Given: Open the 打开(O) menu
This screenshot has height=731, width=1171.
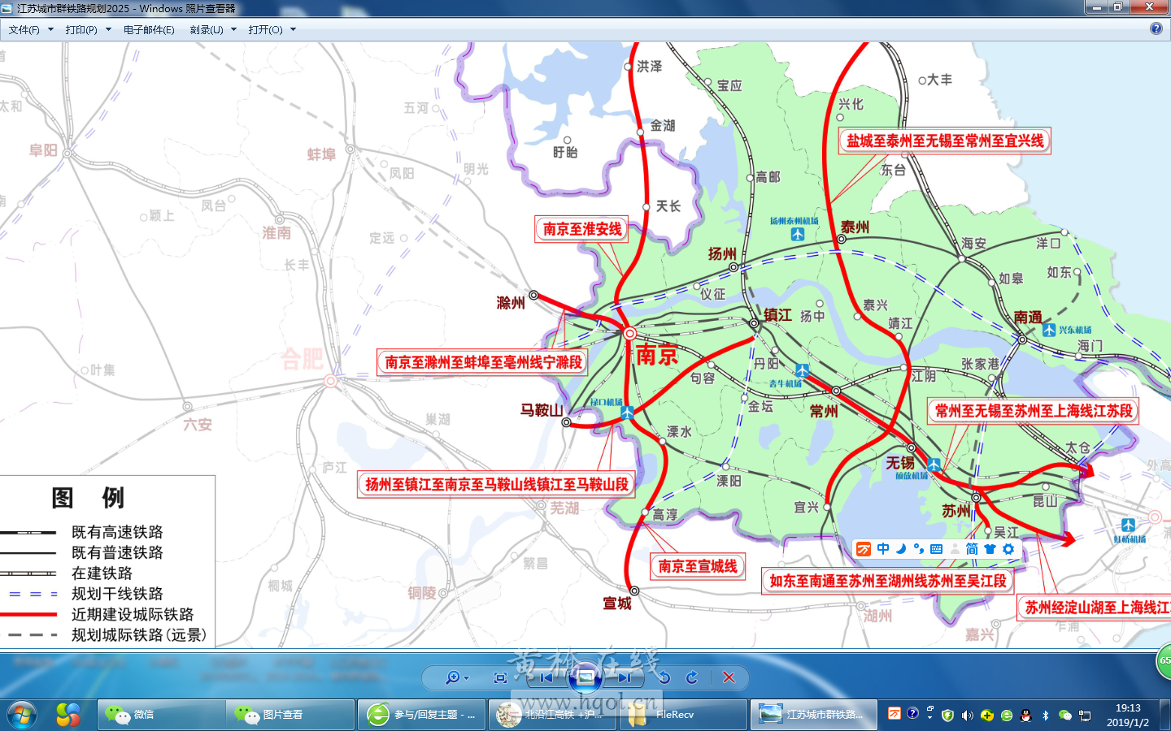Looking at the screenshot, I should pos(266,29).
